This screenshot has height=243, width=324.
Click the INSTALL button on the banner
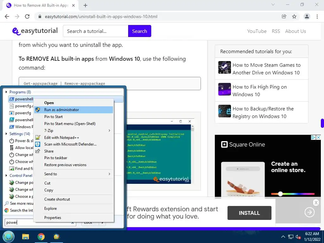pos(249,213)
